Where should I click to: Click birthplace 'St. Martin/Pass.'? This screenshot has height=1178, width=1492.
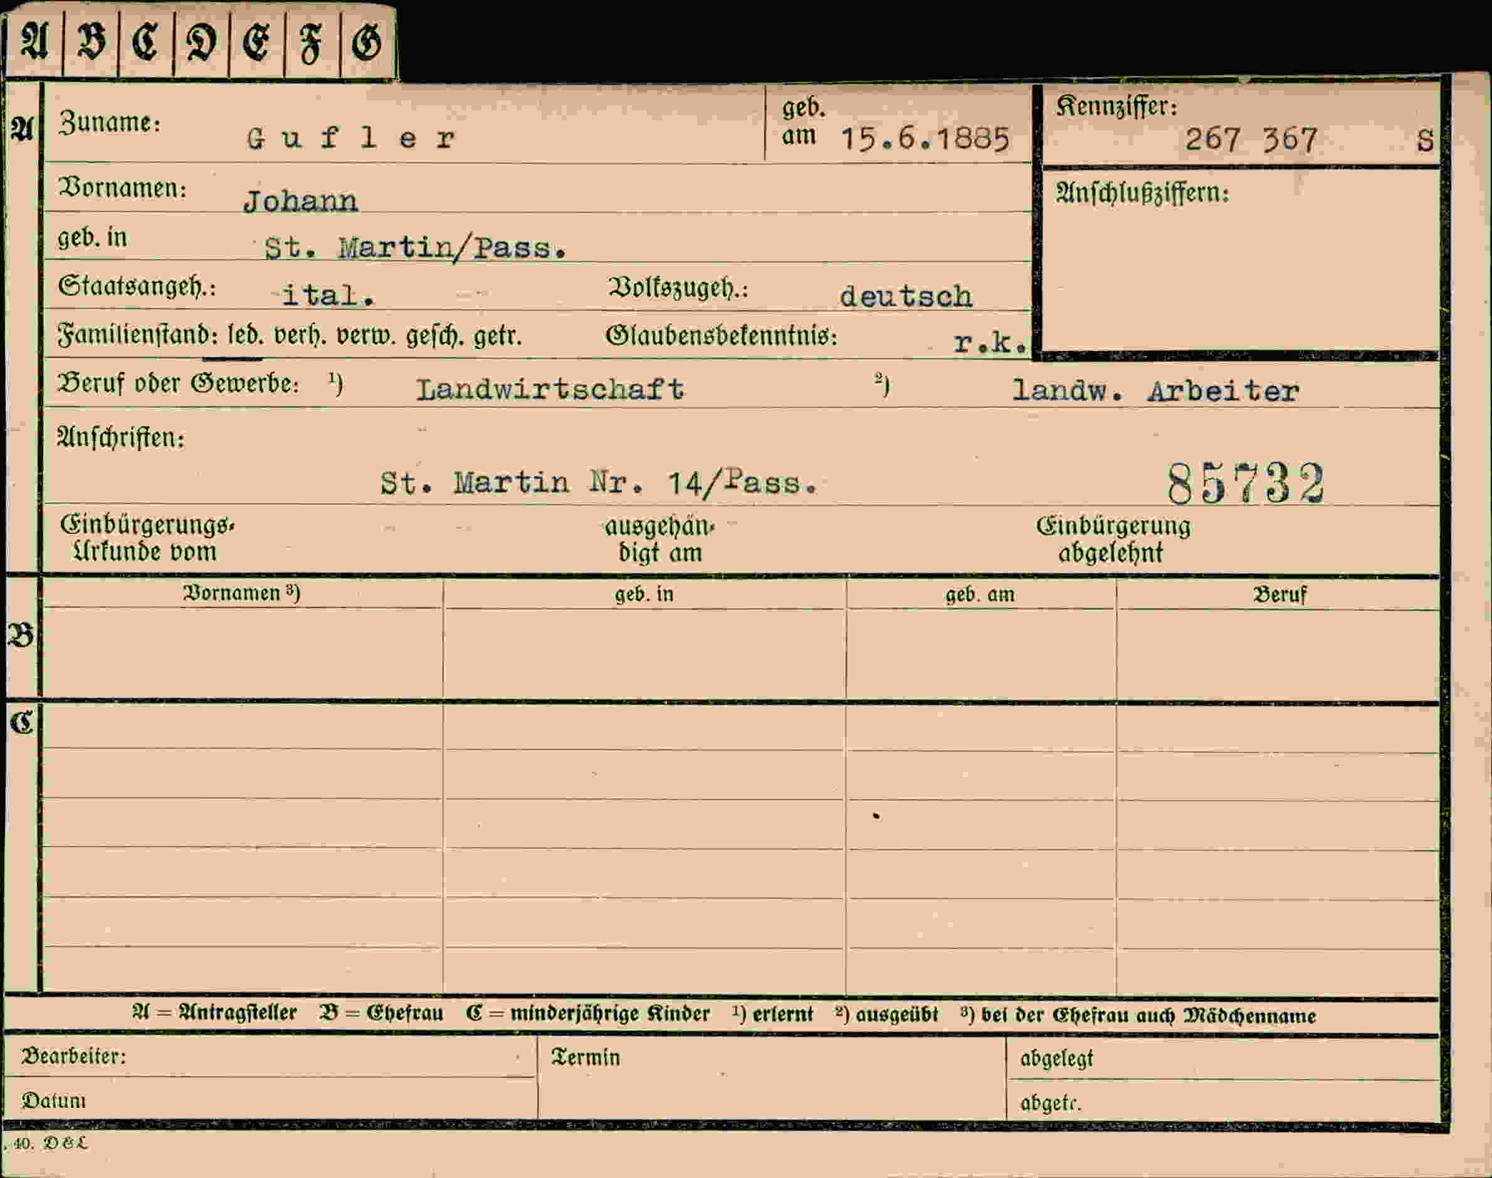click(x=416, y=248)
